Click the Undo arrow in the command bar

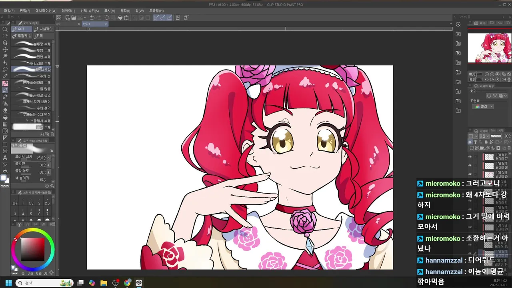tap(92, 18)
